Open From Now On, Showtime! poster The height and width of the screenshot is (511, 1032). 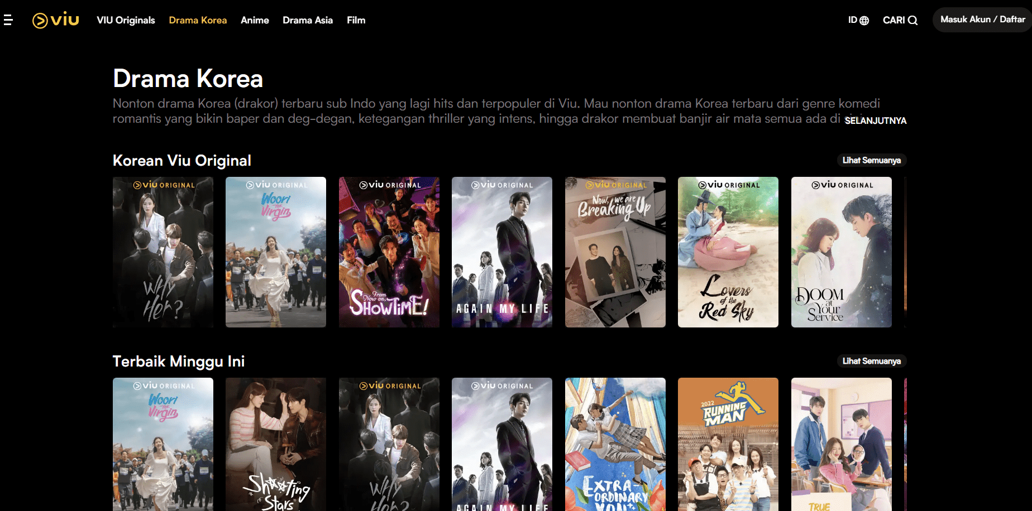[x=389, y=252]
